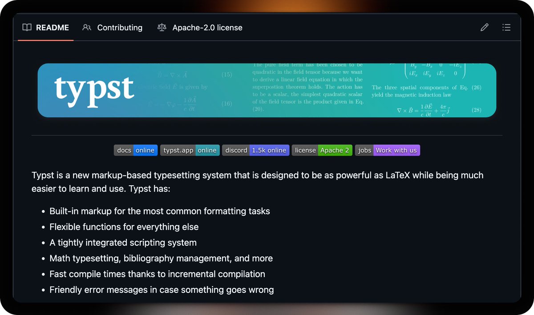Open the README tab

pos(46,28)
